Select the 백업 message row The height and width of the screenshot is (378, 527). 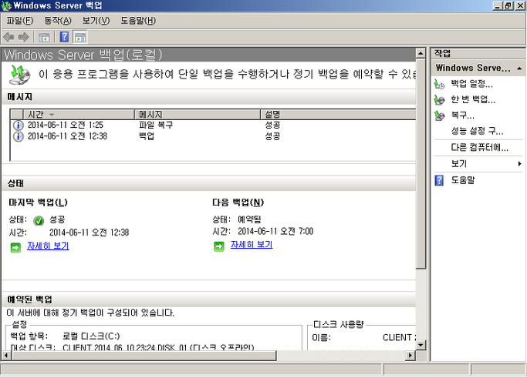click(213, 136)
